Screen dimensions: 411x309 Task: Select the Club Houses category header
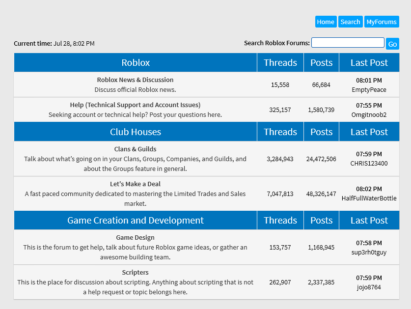click(136, 132)
